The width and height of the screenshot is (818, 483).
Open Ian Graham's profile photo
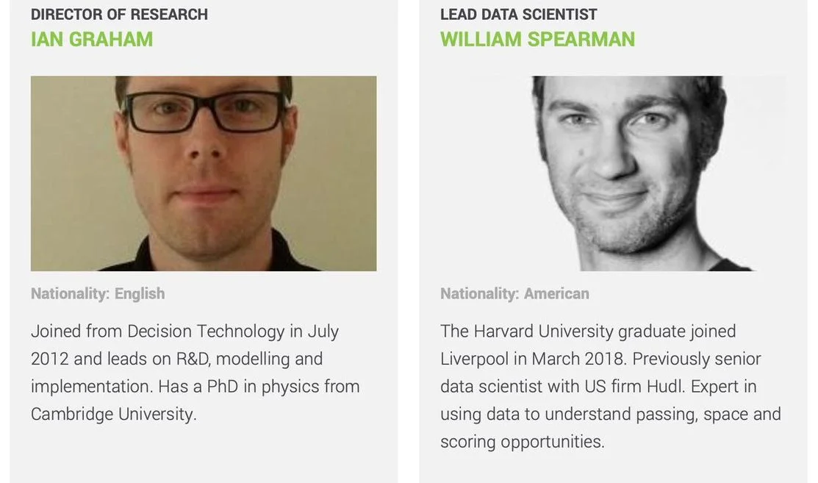(204, 173)
